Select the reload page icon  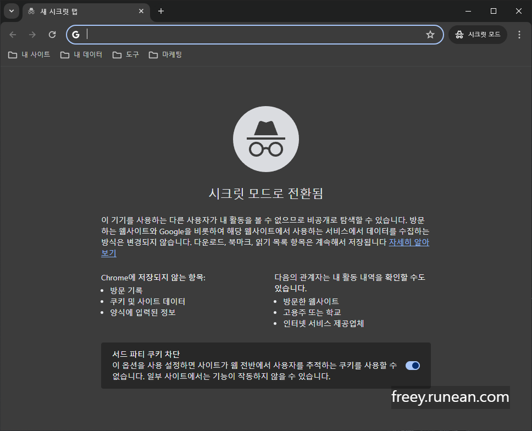tap(52, 34)
